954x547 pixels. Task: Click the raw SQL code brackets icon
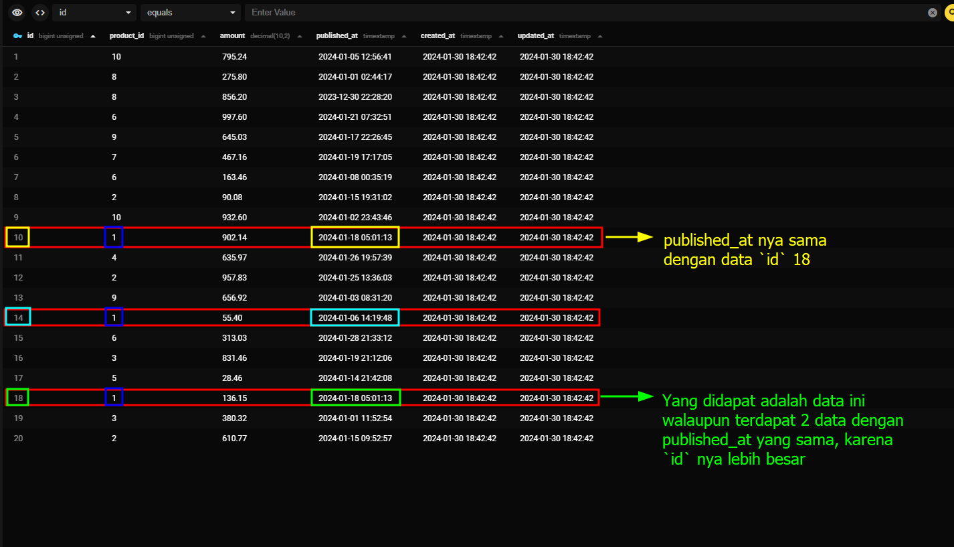(40, 13)
